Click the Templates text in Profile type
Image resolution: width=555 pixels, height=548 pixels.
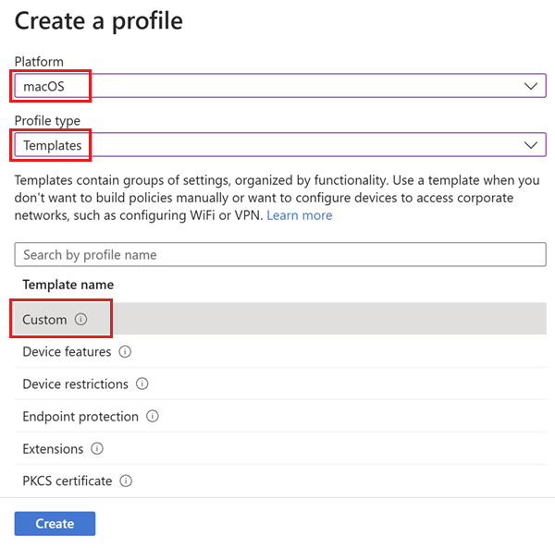coord(53,145)
